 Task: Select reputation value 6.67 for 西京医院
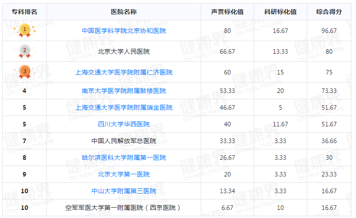click(227, 208)
